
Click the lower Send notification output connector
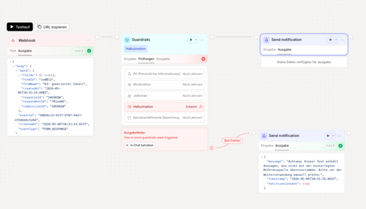coord(349,133)
